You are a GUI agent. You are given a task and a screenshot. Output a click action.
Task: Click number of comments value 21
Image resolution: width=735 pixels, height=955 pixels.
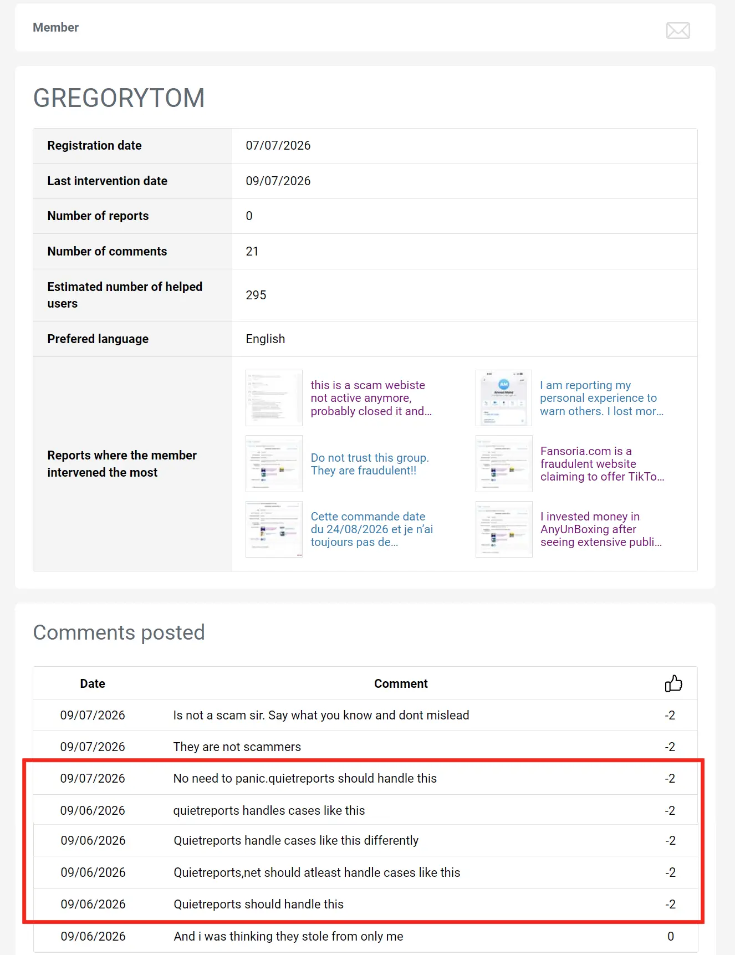[x=252, y=251]
